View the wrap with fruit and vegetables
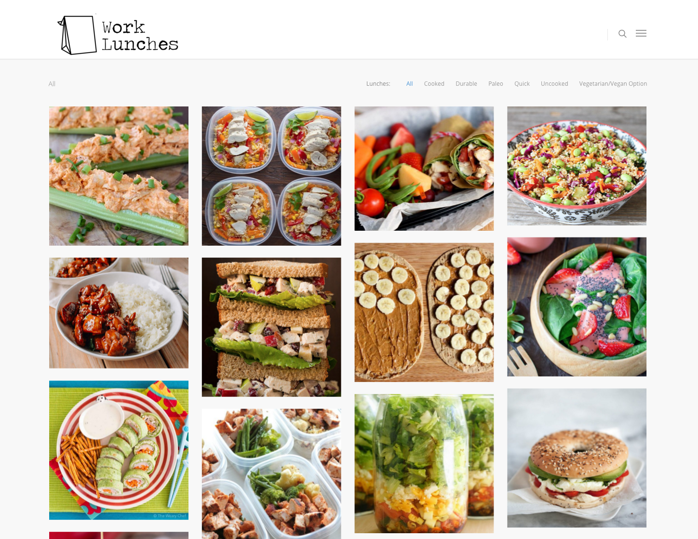The image size is (698, 539). click(424, 169)
